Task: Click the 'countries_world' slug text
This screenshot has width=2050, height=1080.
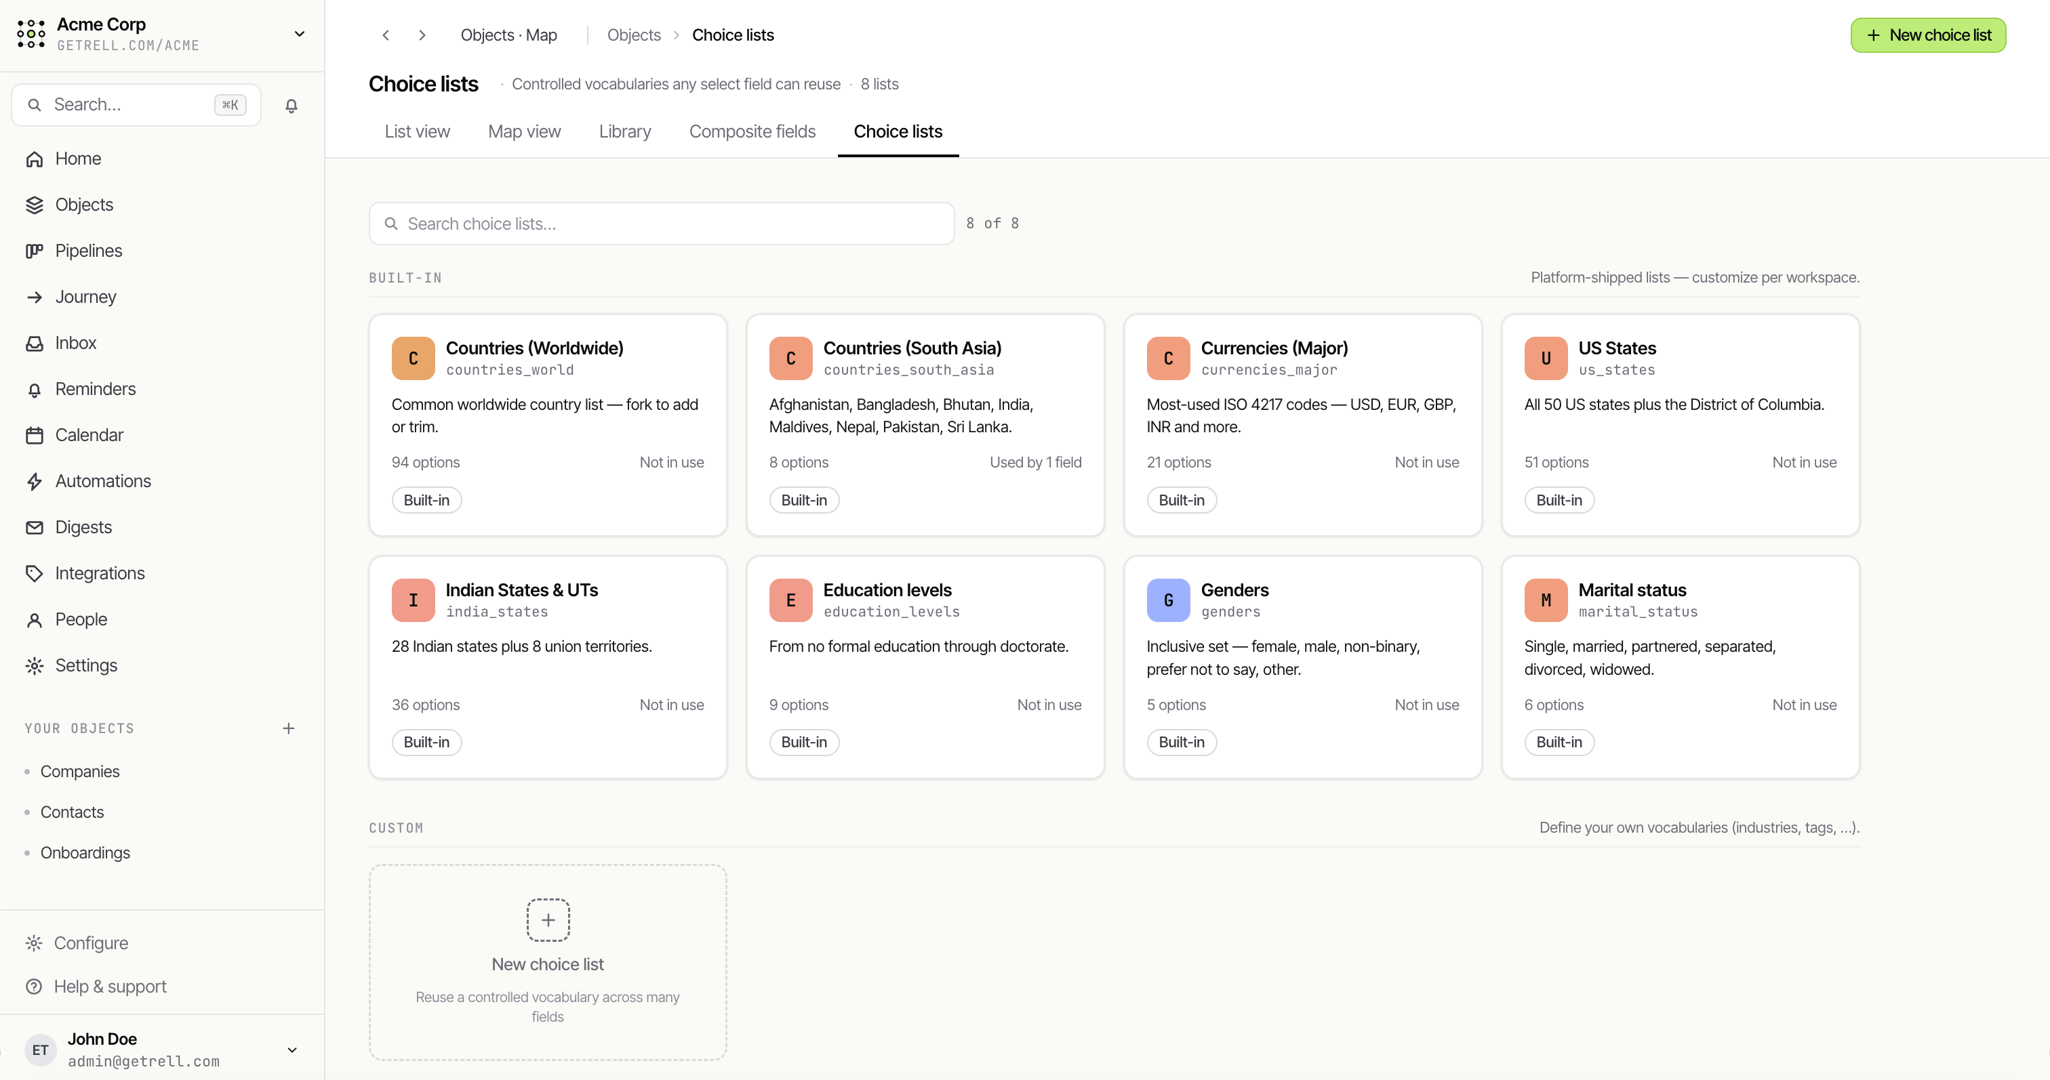Action: point(510,370)
